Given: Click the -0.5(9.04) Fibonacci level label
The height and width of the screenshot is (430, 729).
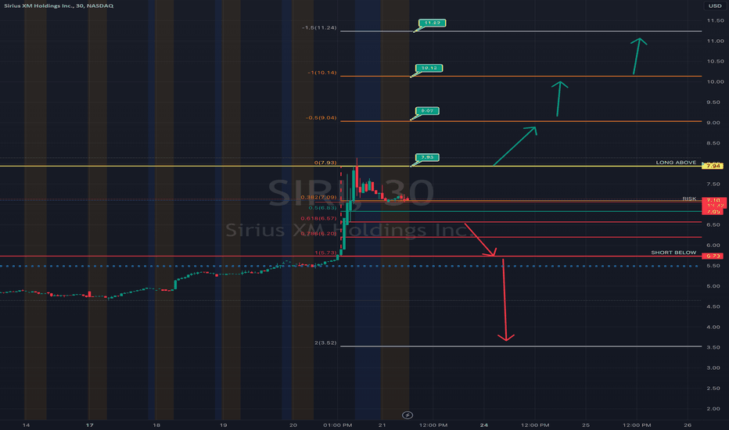Looking at the screenshot, I should pyautogui.click(x=321, y=117).
